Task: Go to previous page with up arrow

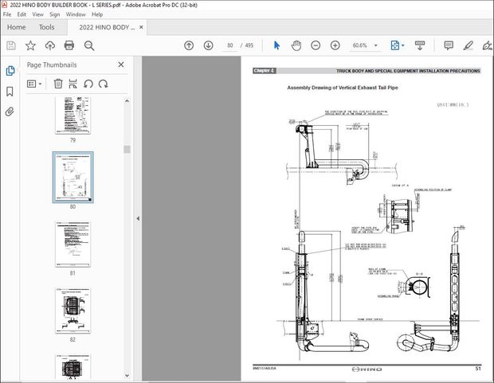Action: pos(189,45)
